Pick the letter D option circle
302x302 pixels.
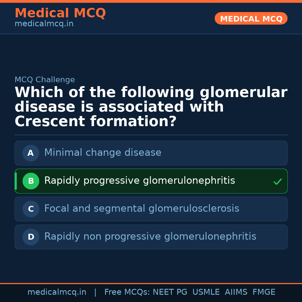coord(31,237)
